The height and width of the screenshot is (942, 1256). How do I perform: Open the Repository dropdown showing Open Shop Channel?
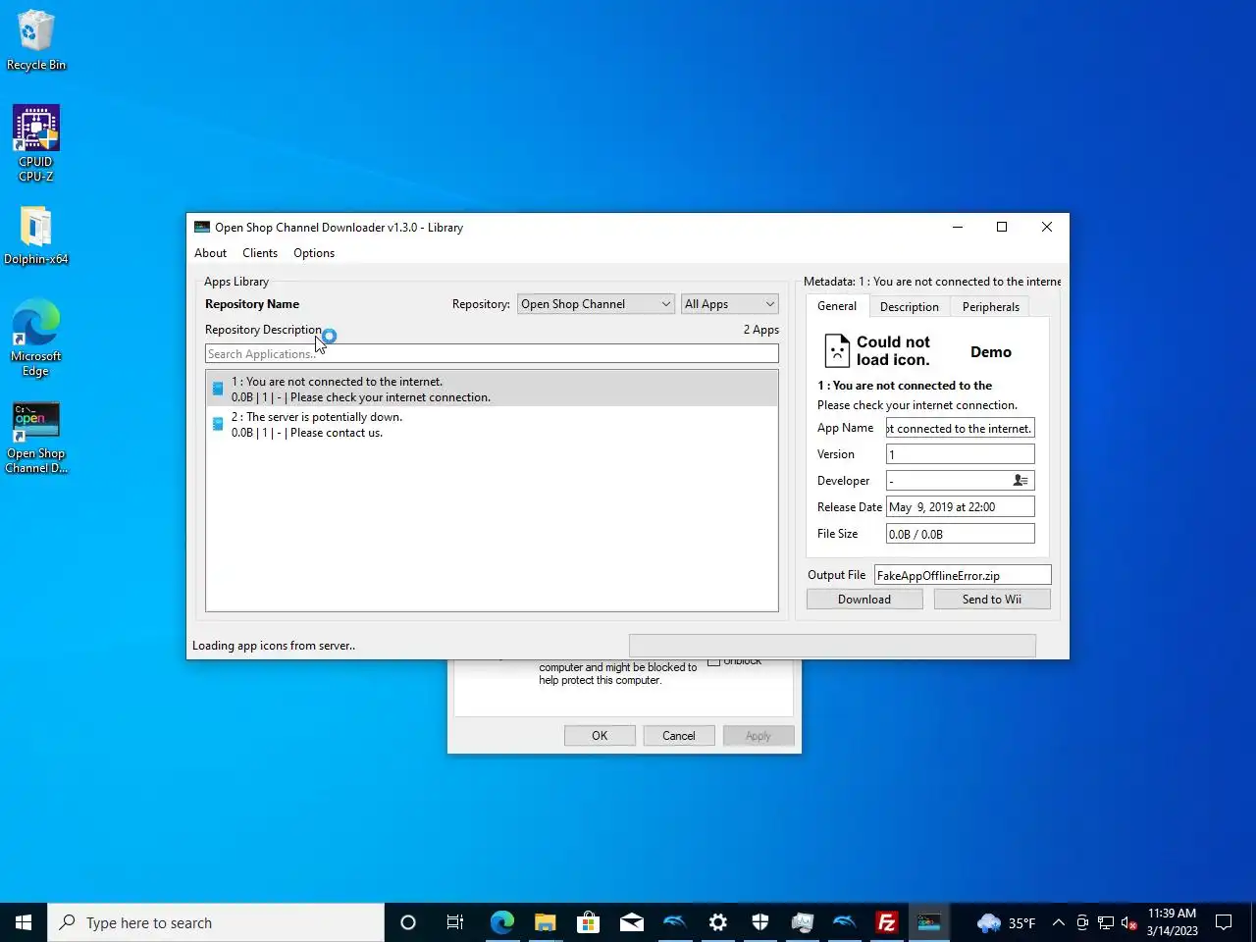click(596, 304)
